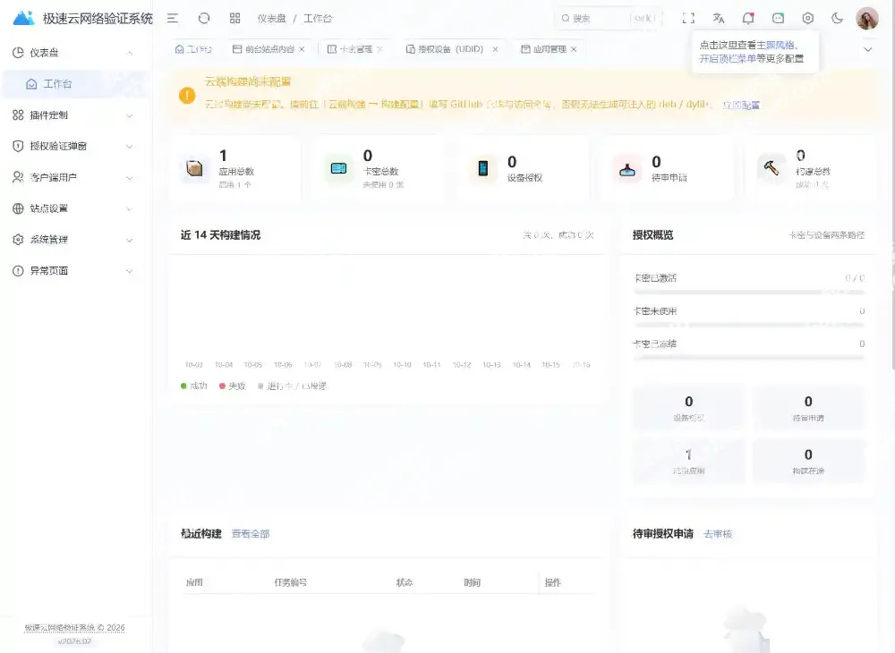
Task: Click the inbox icon on 待审申请 card
Action: point(627,169)
